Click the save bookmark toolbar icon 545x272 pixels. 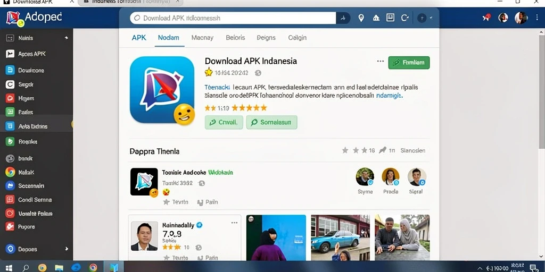[x=390, y=18]
